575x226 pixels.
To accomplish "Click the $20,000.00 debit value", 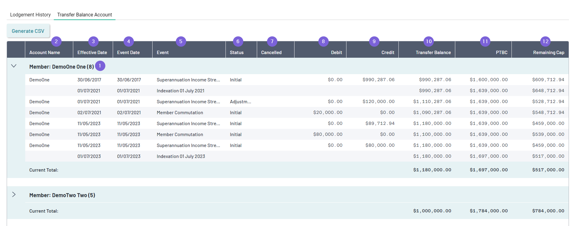I will tap(328, 112).
